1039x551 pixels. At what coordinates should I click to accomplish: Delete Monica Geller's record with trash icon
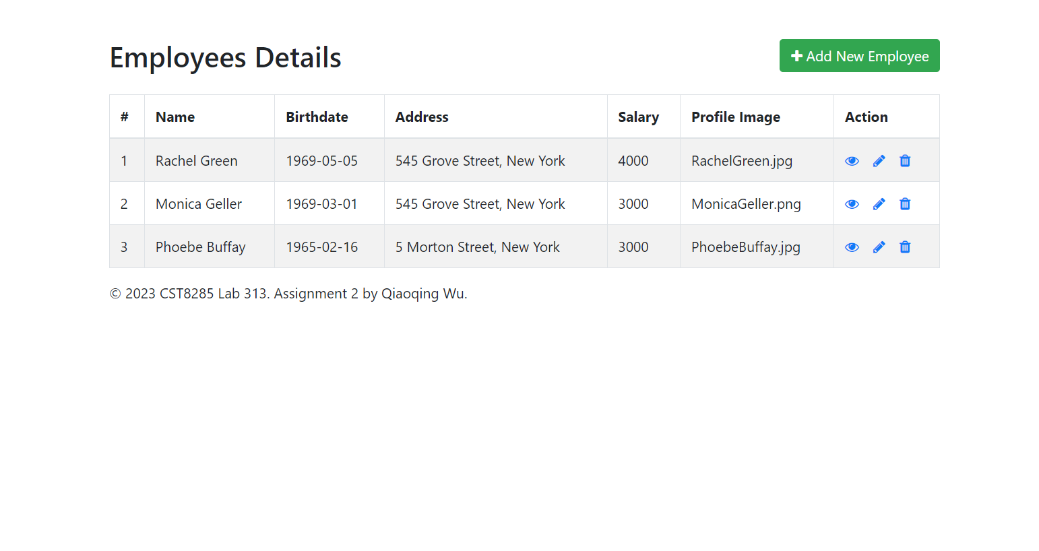[x=905, y=204]
